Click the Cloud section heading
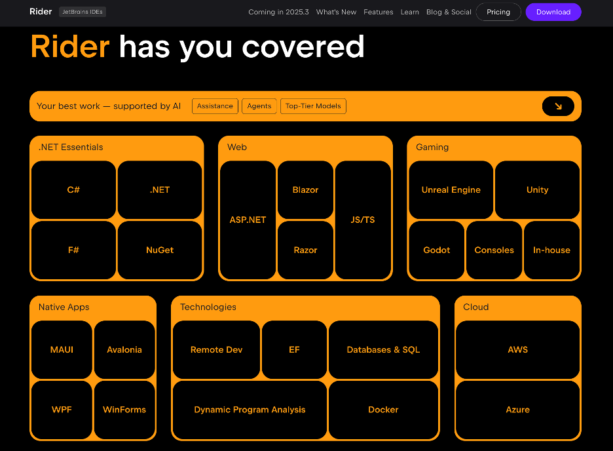 point(475,307)
